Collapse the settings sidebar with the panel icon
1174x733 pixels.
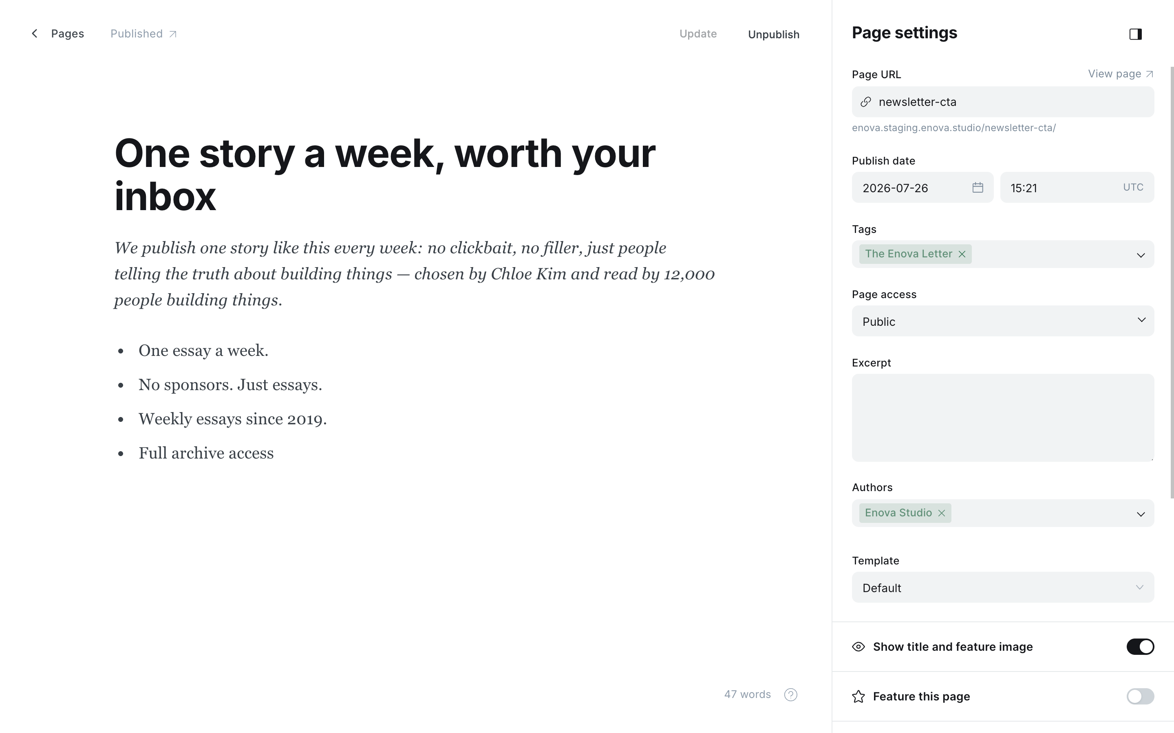1135,34
